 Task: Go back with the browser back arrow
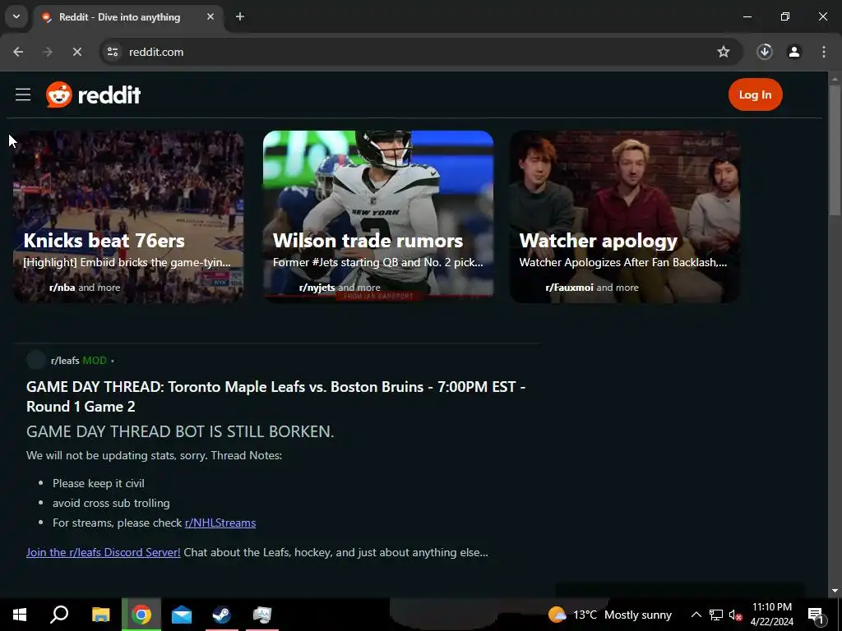[x=18, y=52]
